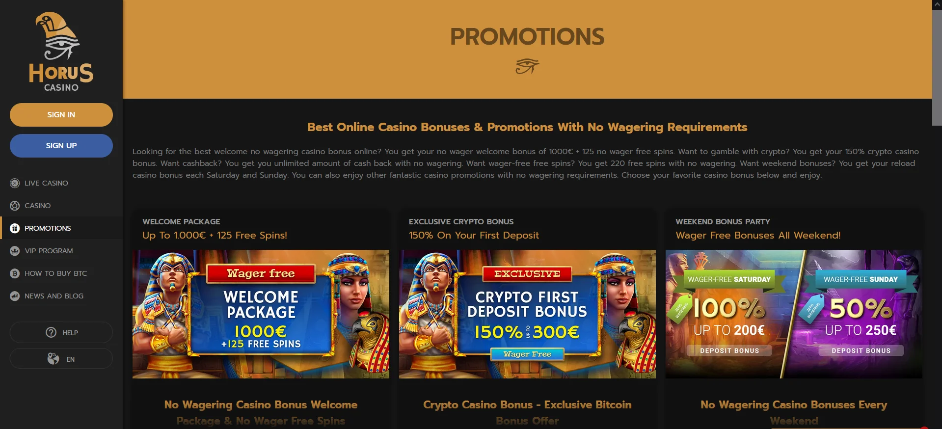This screenshot has height=429, width=942.
Task: Open the Help button in sidebar
Action: click(x=61, y=332)
